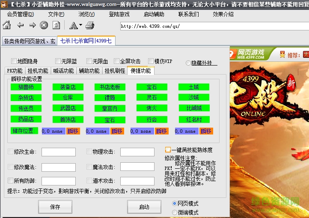Enable the 地图隐身 checkbox
The height and width of the screenshot is (218, 309).
click(x=14, y=61)
